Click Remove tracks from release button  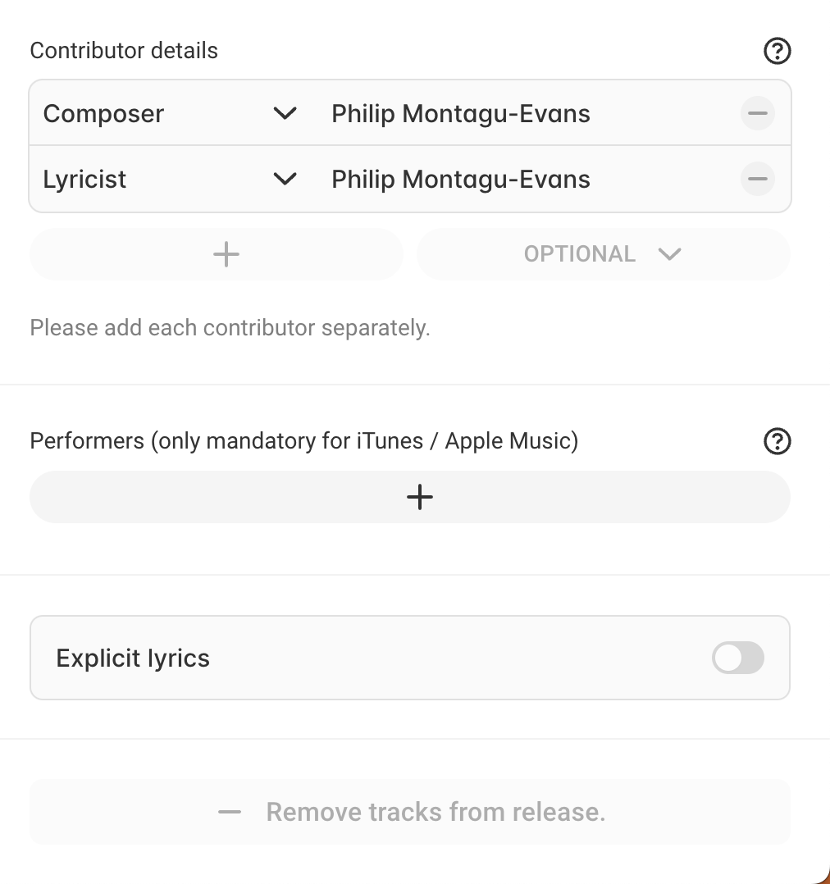pyautogui.click(x=410, y=812)
